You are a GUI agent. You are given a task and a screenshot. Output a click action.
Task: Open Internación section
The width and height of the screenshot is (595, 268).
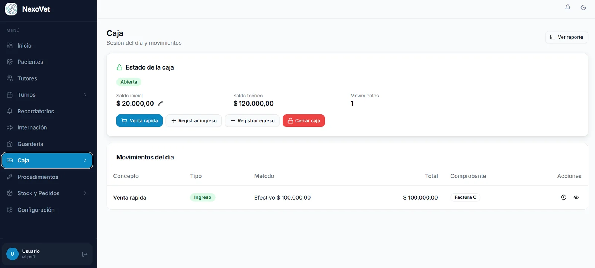pos(47,127)
